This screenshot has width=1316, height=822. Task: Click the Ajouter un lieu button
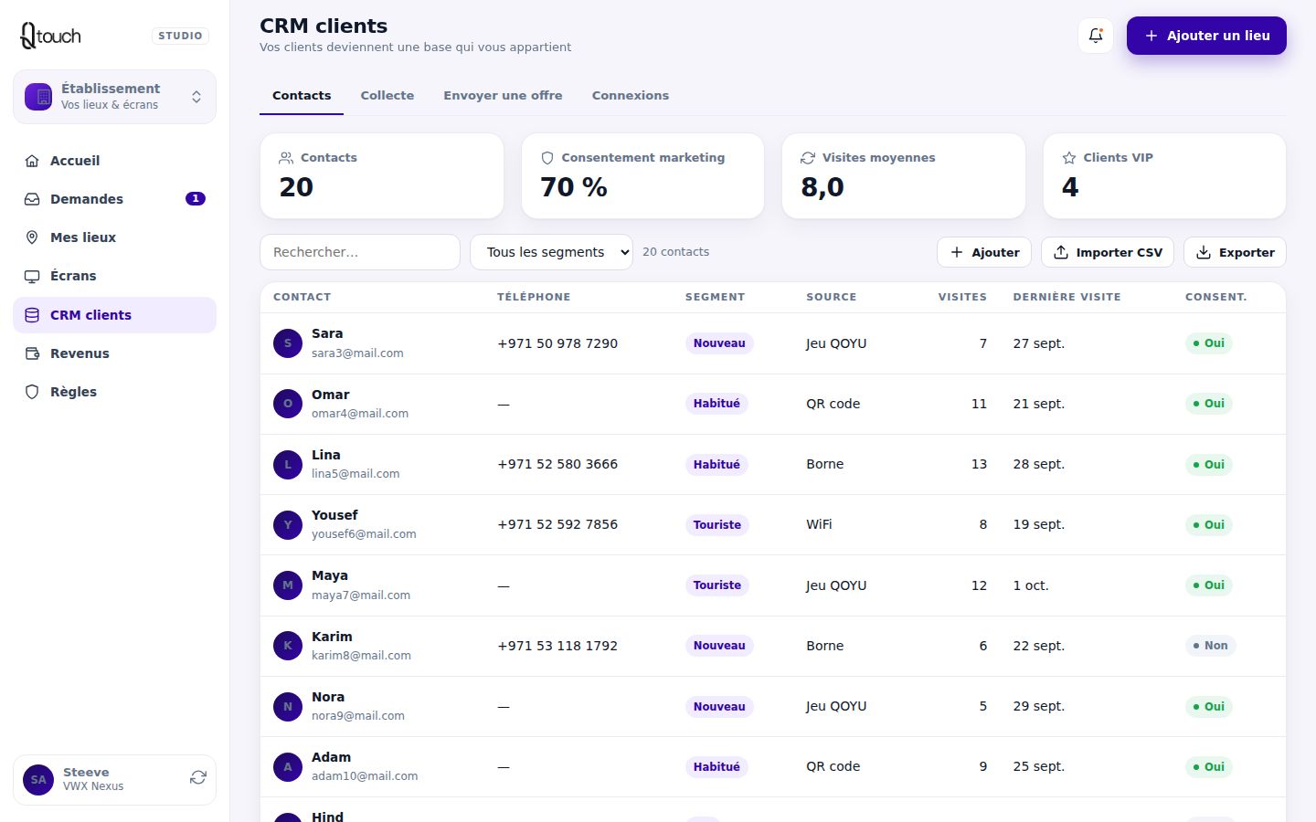tap(1206, 36)
